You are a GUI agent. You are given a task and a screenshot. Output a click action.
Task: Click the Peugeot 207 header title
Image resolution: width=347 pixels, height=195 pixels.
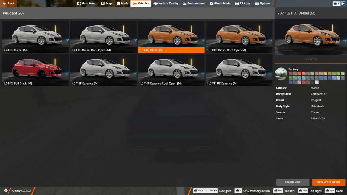[14, 13]
